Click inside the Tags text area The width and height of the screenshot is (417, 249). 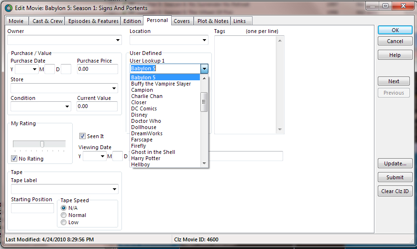pyautogui.click(x=245, y=85)
